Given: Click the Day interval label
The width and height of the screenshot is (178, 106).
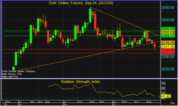Looking at the screenshot, I should pos(172,103).
